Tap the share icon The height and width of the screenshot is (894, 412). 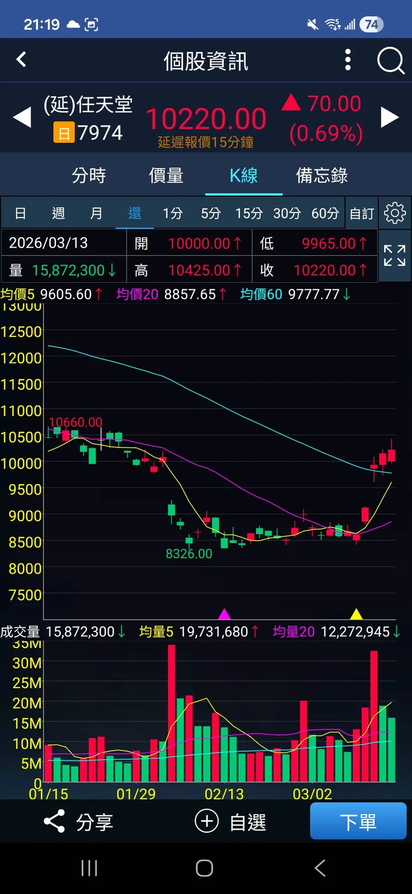54,821
